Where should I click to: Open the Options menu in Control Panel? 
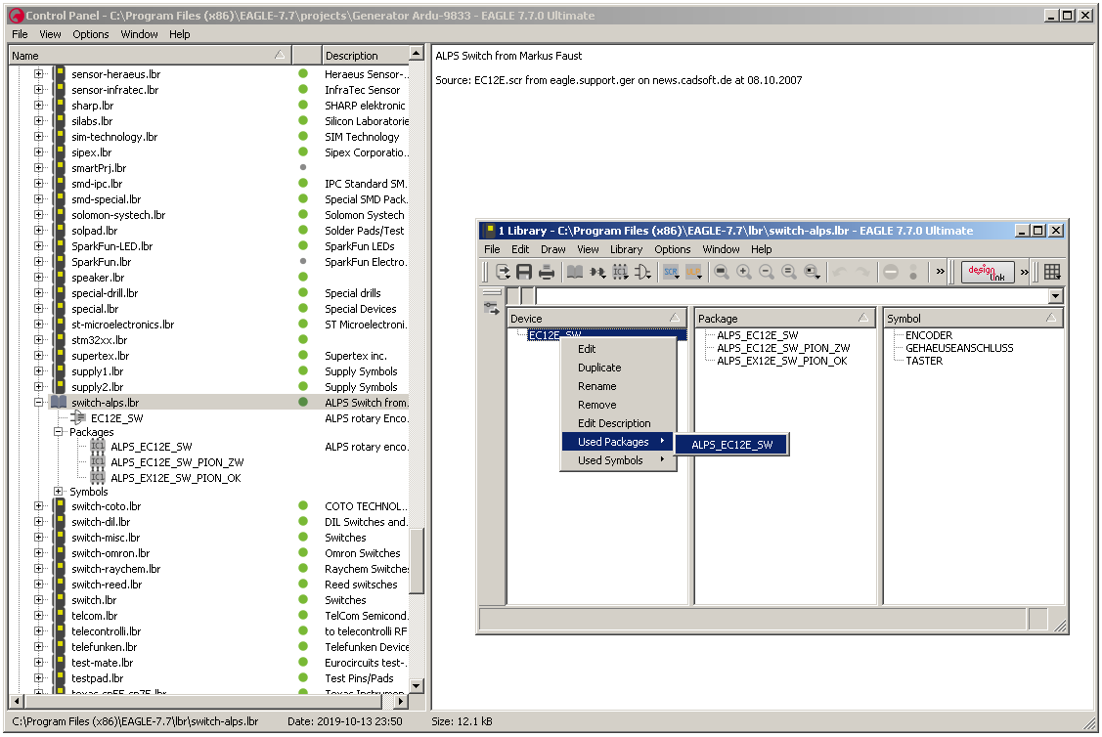(91, 34)
